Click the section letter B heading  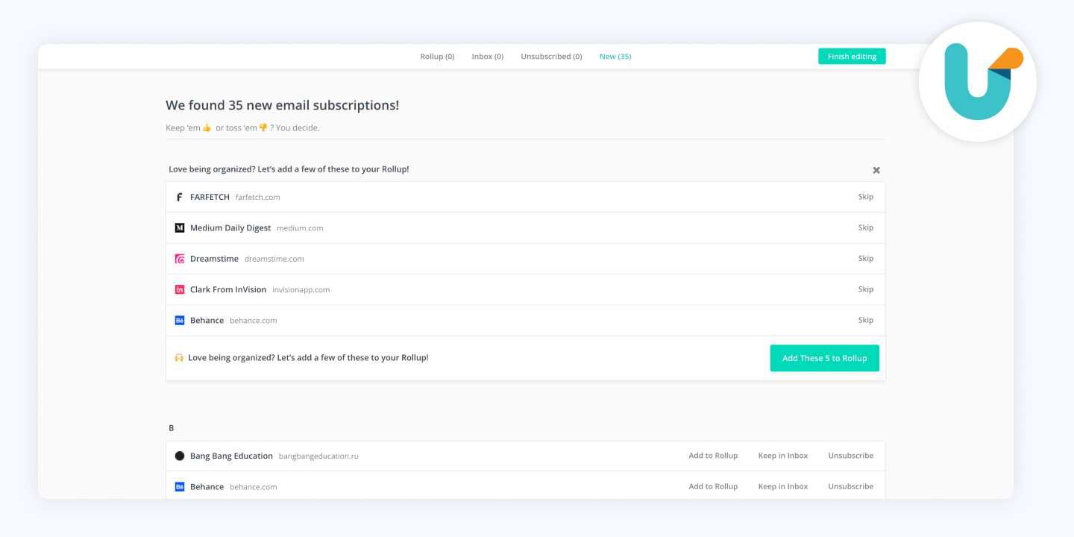click(171, 428)
